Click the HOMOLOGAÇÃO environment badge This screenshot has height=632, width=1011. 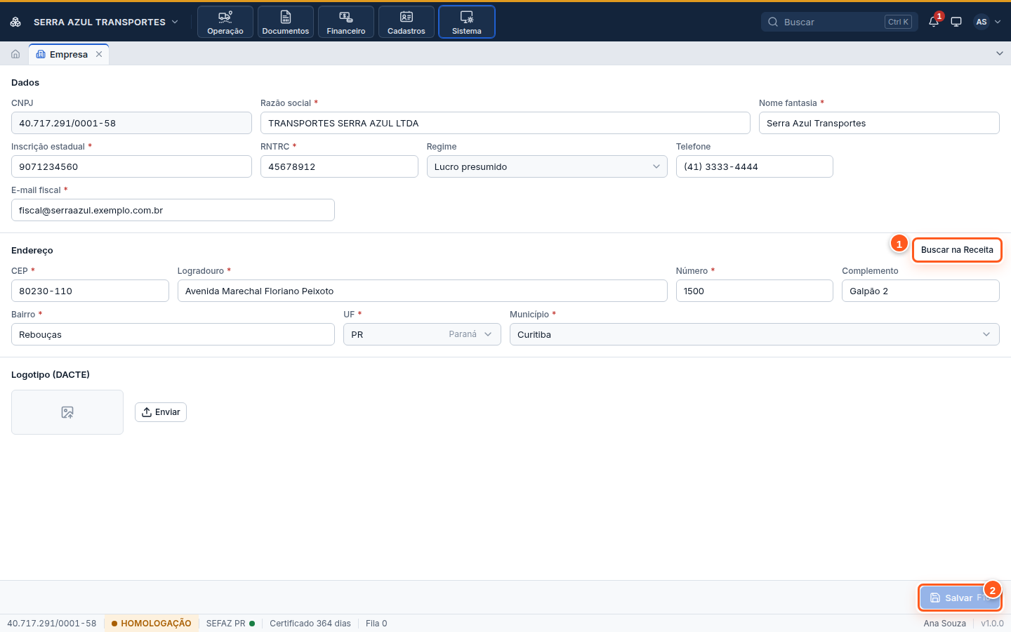(x=151, y=624)
